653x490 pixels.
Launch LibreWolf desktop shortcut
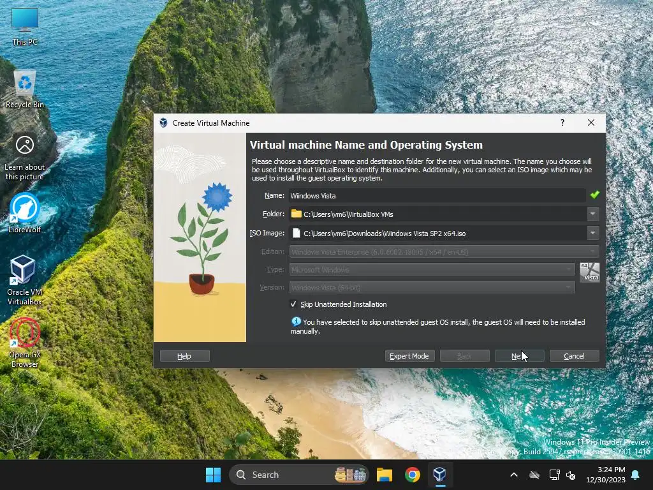click(25, 213)
